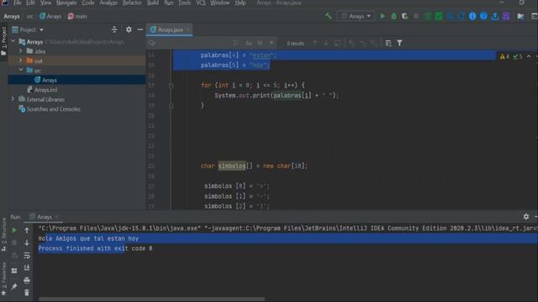Collapse the Arrays project root node
The image size is (538, 302).
[13, 41]
